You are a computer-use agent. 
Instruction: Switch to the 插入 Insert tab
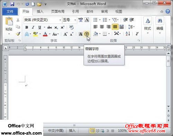pyautogui.click(x=40, y=11)
